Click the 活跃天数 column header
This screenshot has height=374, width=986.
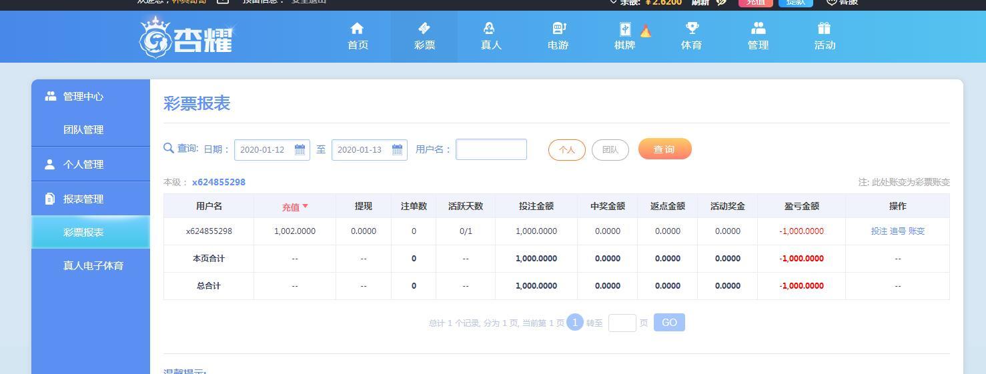466,206
